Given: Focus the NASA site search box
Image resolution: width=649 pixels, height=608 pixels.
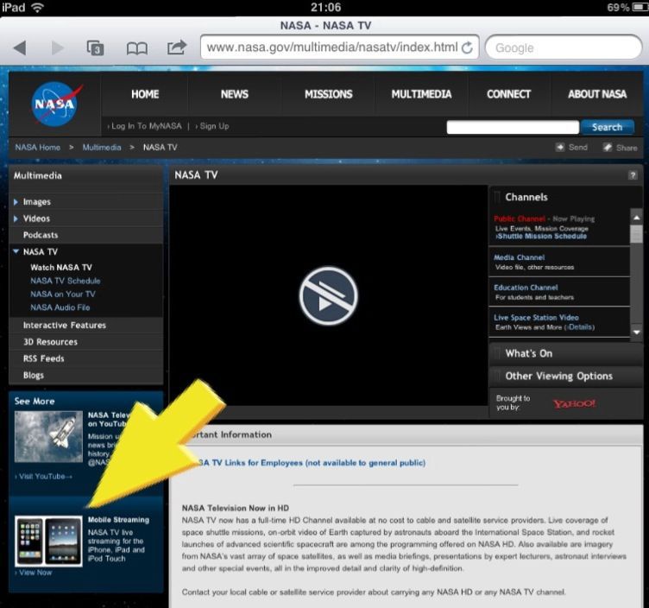Looking at the screenshot, I should pos(513,127).
